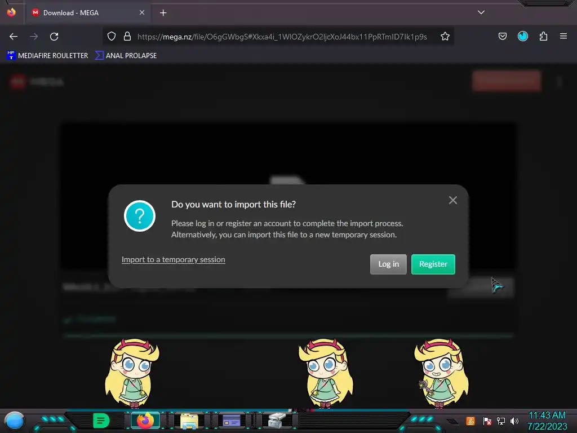Image resolution: width=577 pixels, height=433 pixels.
Task: Open the network status tray icon
Action: pos(501,421)
